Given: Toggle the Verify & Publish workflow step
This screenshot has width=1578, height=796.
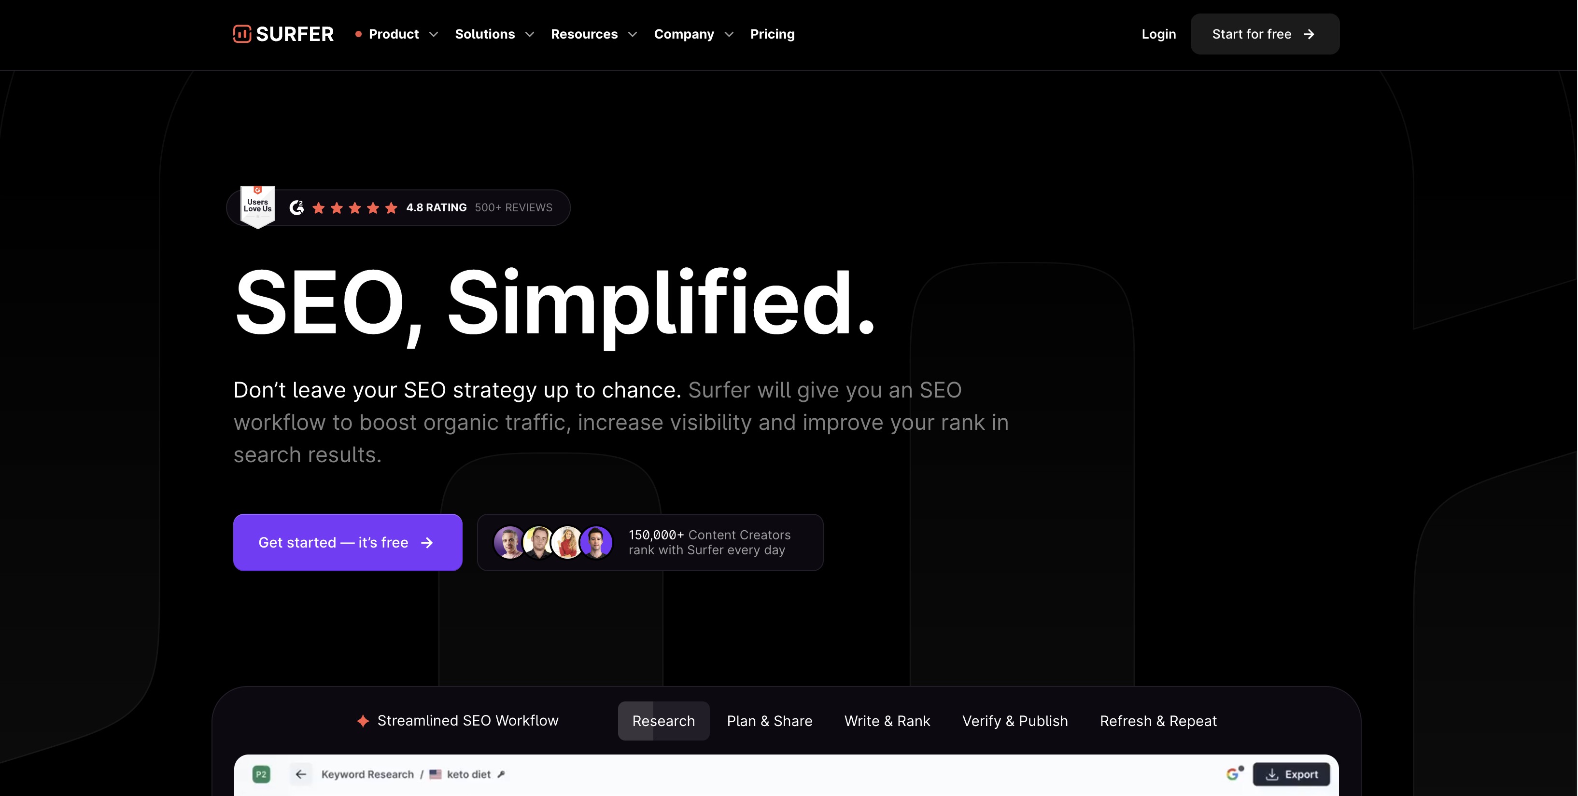Looking at the screenshot, I should 1015,720.
